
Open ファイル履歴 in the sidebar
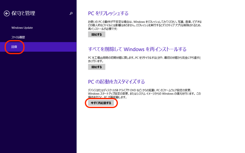(x=18, y=37)
